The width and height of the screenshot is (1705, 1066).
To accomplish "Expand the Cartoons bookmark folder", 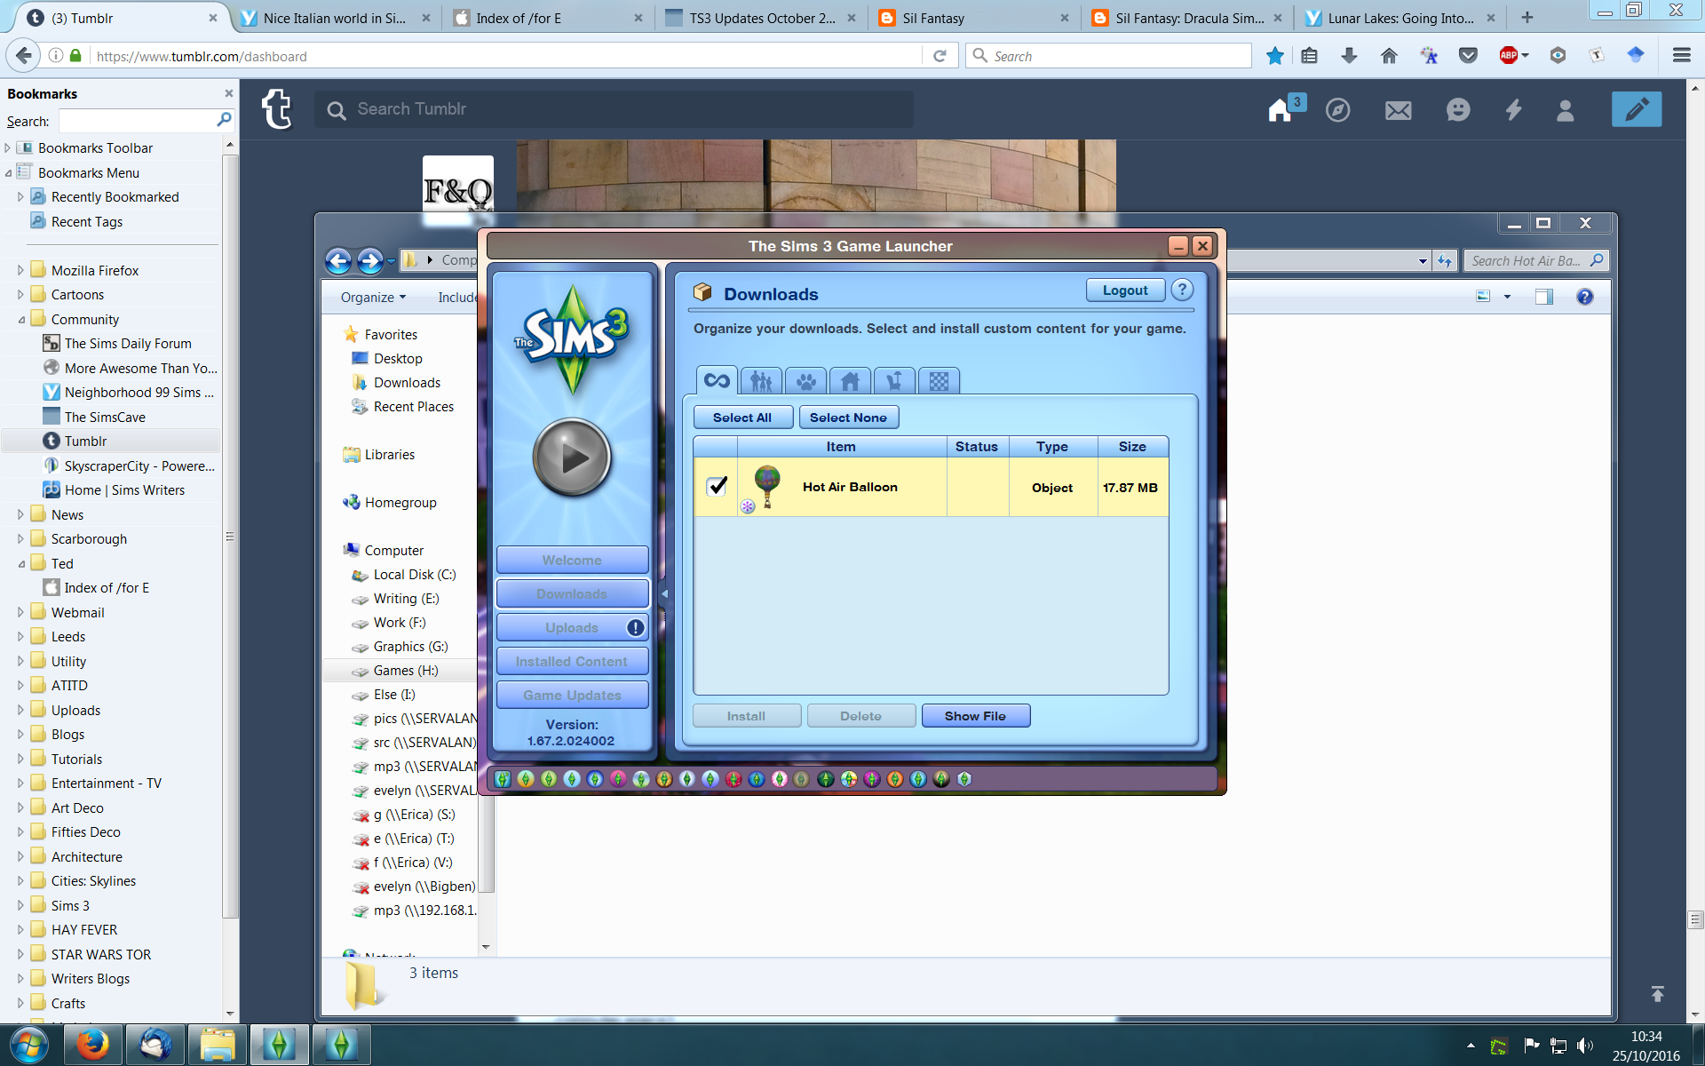I will click(x=21, y=294).
